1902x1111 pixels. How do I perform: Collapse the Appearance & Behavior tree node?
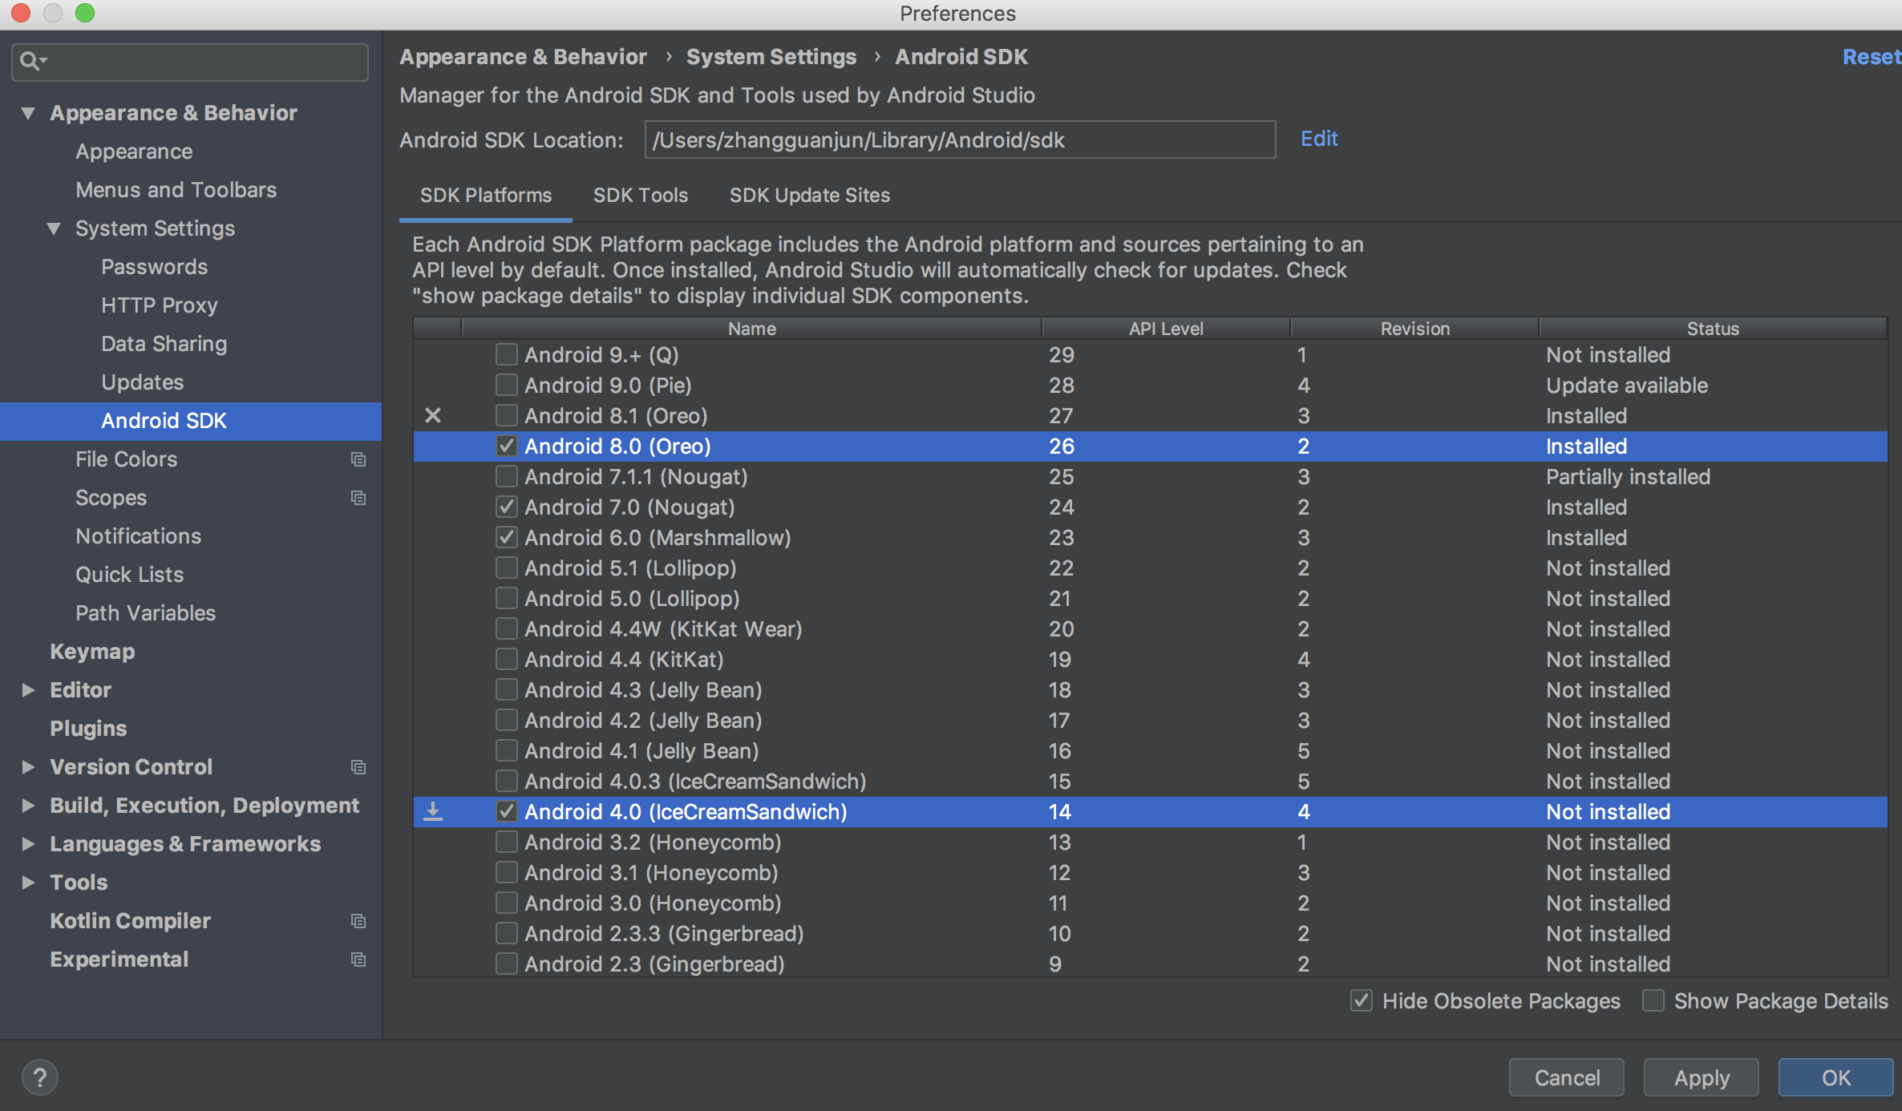click(28, 113)
